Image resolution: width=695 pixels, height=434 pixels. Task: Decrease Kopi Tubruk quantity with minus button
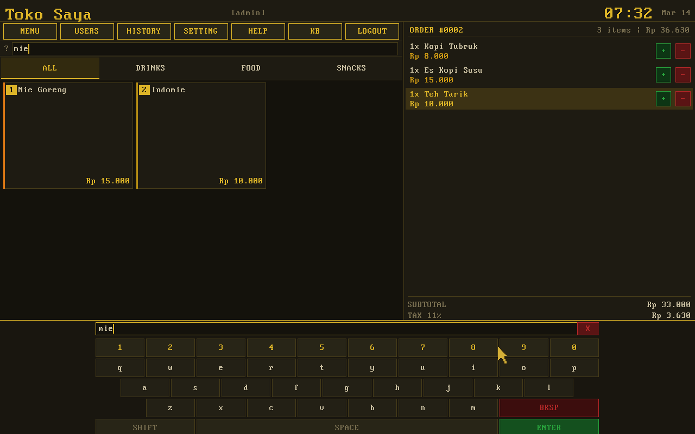[x=683, y=51]
